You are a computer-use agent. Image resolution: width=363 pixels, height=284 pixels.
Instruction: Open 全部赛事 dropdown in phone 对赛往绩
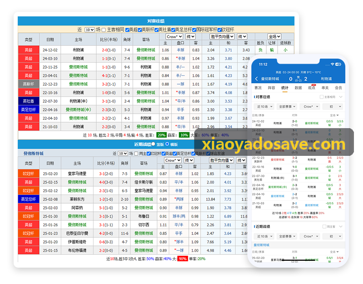tap(287, 107)
